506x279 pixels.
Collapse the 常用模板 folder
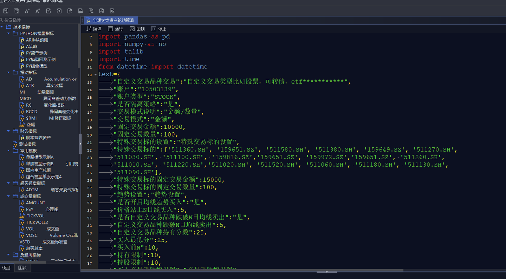pos(8,151)
